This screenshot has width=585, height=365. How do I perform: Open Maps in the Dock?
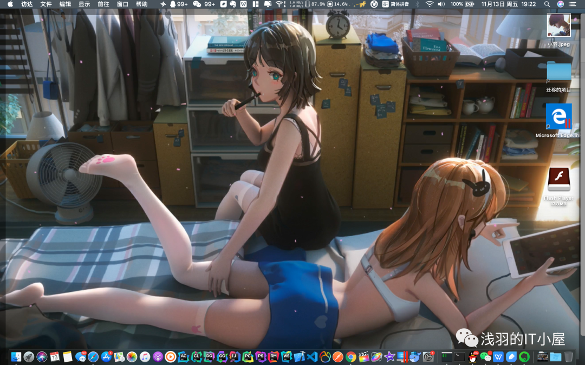click(x=119, y=357)
